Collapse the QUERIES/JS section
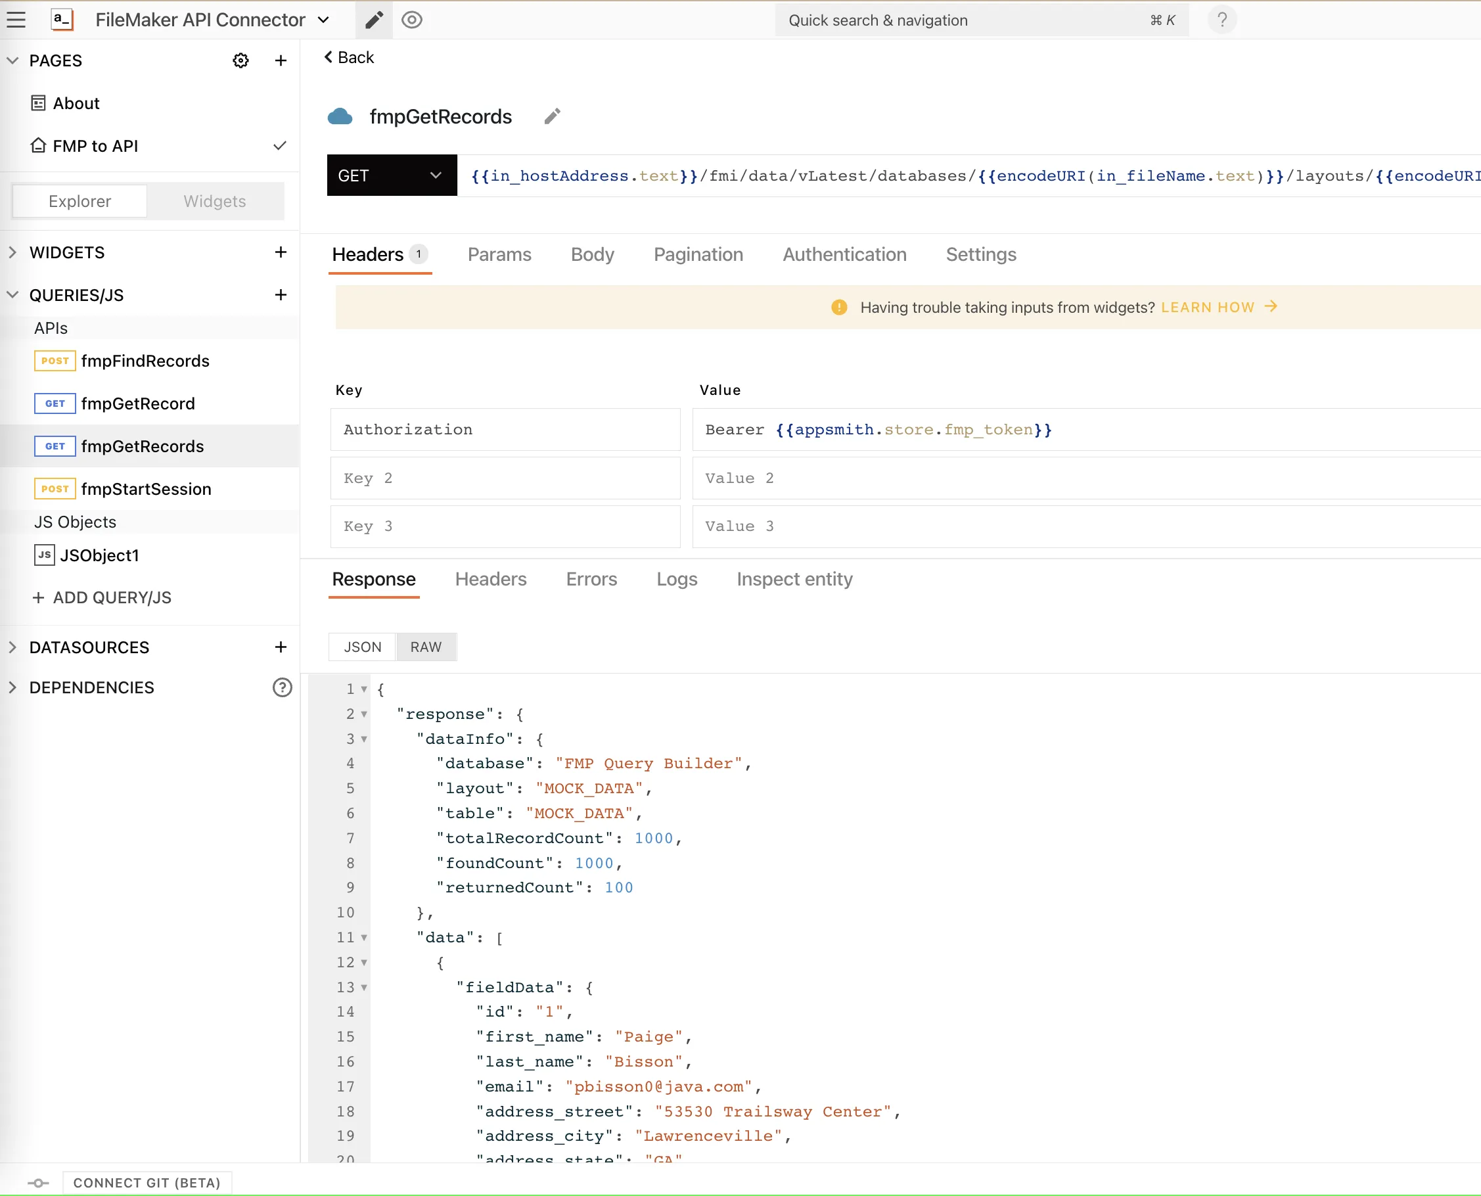 click(12, 295)
